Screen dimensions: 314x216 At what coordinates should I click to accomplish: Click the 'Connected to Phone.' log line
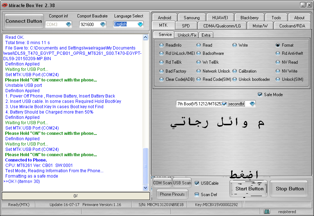click(26, 160)
